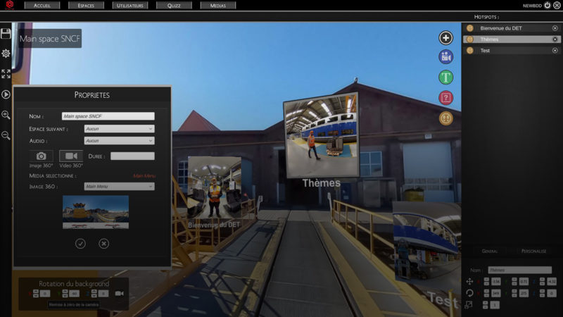Save the space with the floppy disk icon
Screen dimensions: 563x317
[6, 33]
